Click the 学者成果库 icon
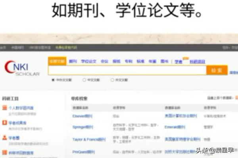Image resolution: width=238 pixels, height=158 pixels. pyautogui.click(x=5, y=123)
